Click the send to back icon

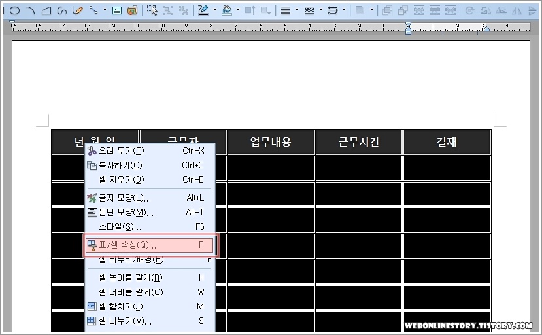click(x=403, y=10)
